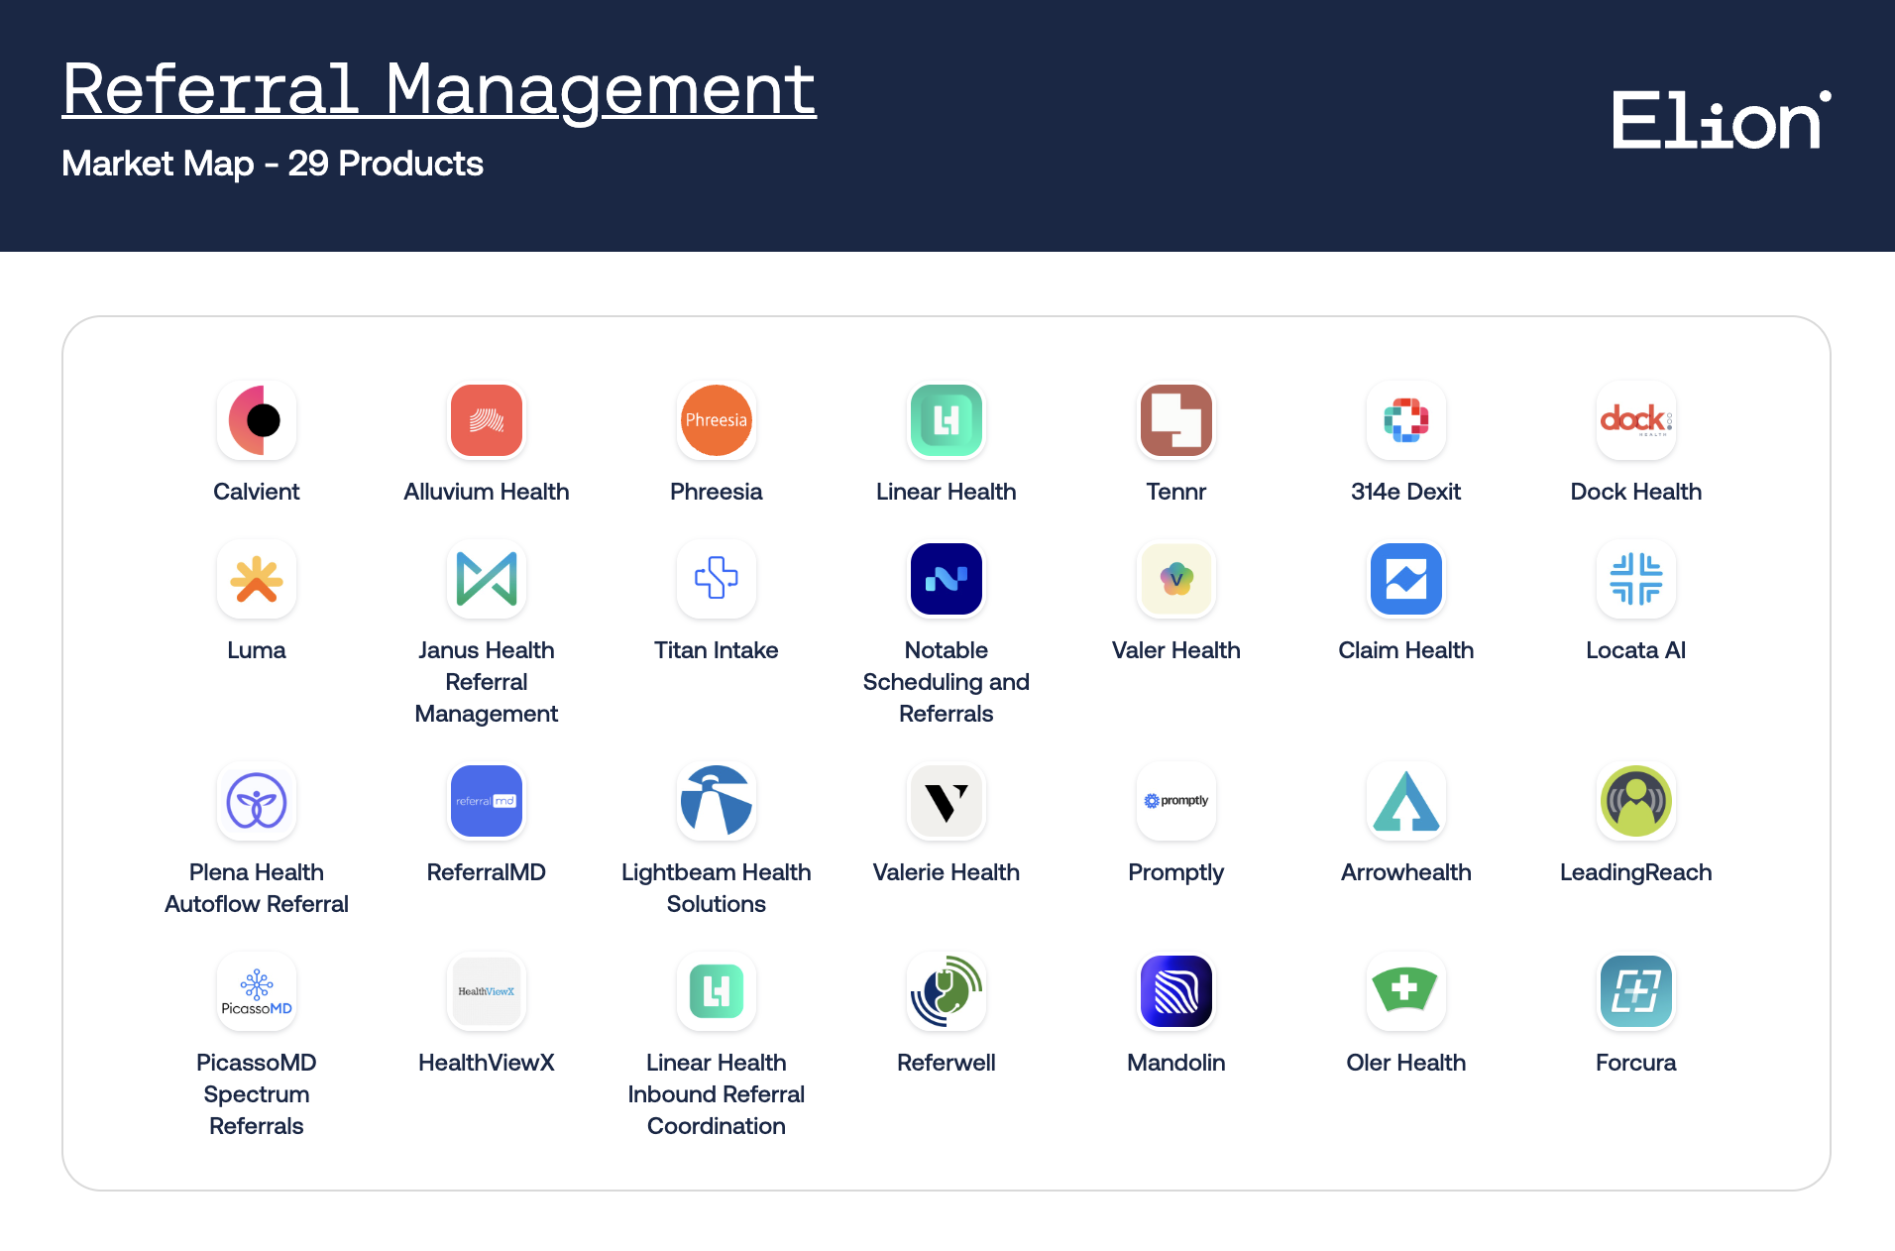Click the Arrowhealth triangle icon
The width and height of the screenshot is (1895, 1251).
click(x=1406, y=801)
